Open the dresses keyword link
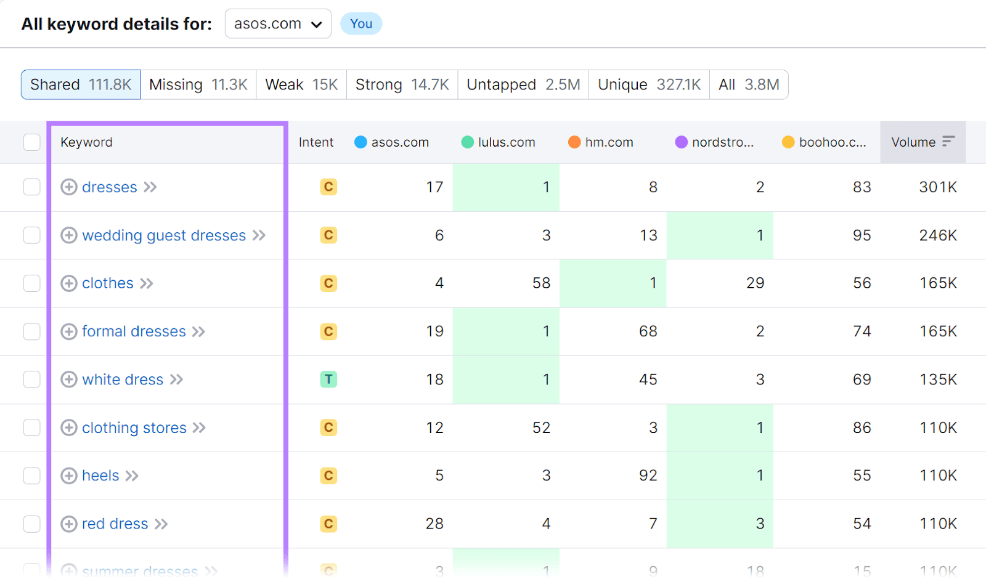Image resolution: width=986 pixels, height=579 pixels. (109, 187)
